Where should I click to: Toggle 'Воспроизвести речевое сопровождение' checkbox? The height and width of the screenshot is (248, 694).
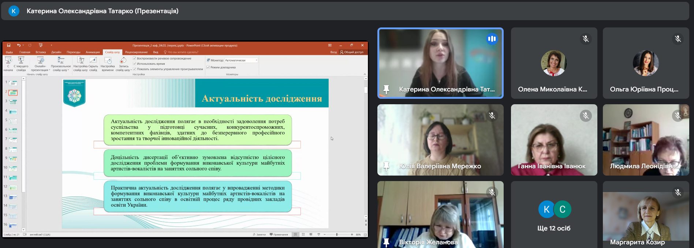pyautogui.click(x=135, y=59)
